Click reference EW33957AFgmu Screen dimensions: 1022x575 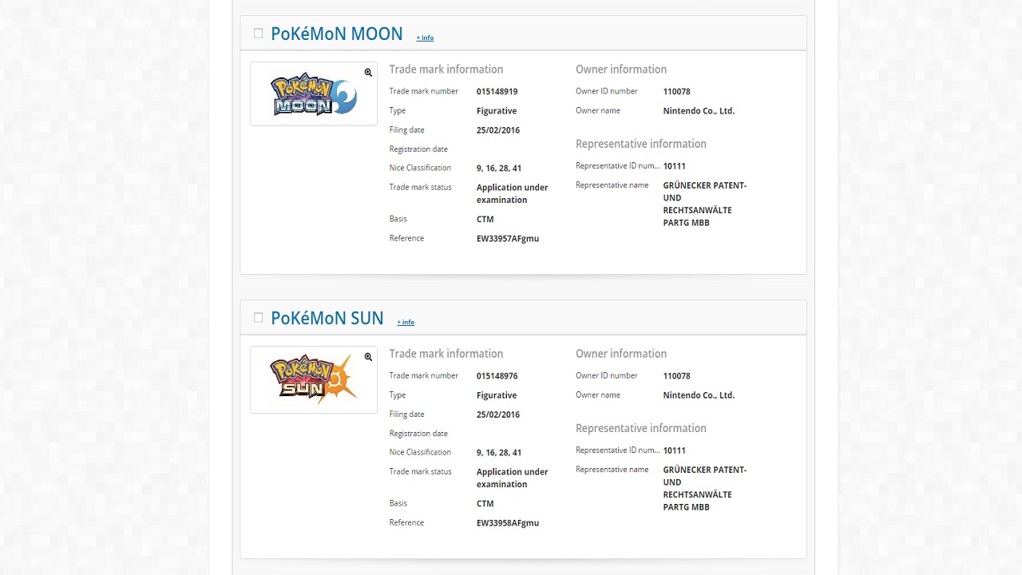[508, 239]
